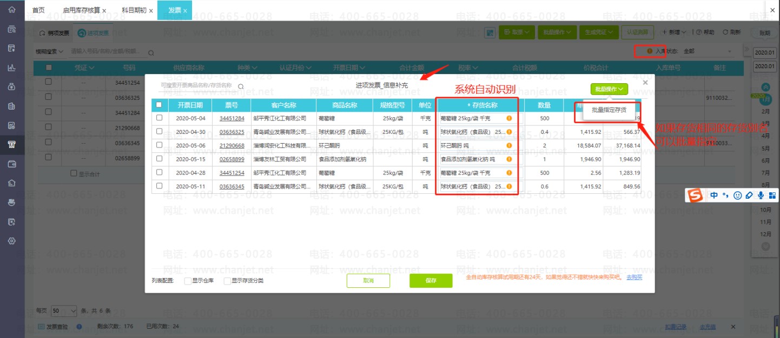This screenshot has width=780, height=338.
Task: Close the 进项发票 信息补充 dialog
Action: (x=645, y=83)
